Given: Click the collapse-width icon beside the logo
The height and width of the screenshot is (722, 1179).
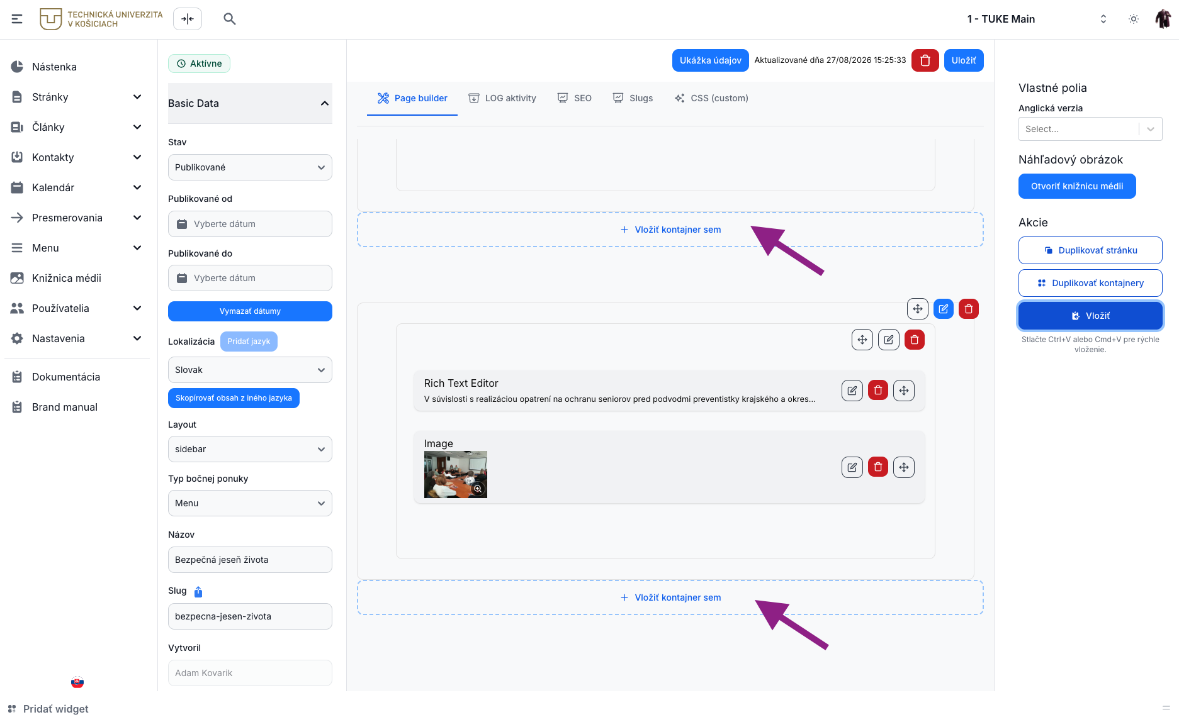Looking at the screenshot, I should coord(188,19).
